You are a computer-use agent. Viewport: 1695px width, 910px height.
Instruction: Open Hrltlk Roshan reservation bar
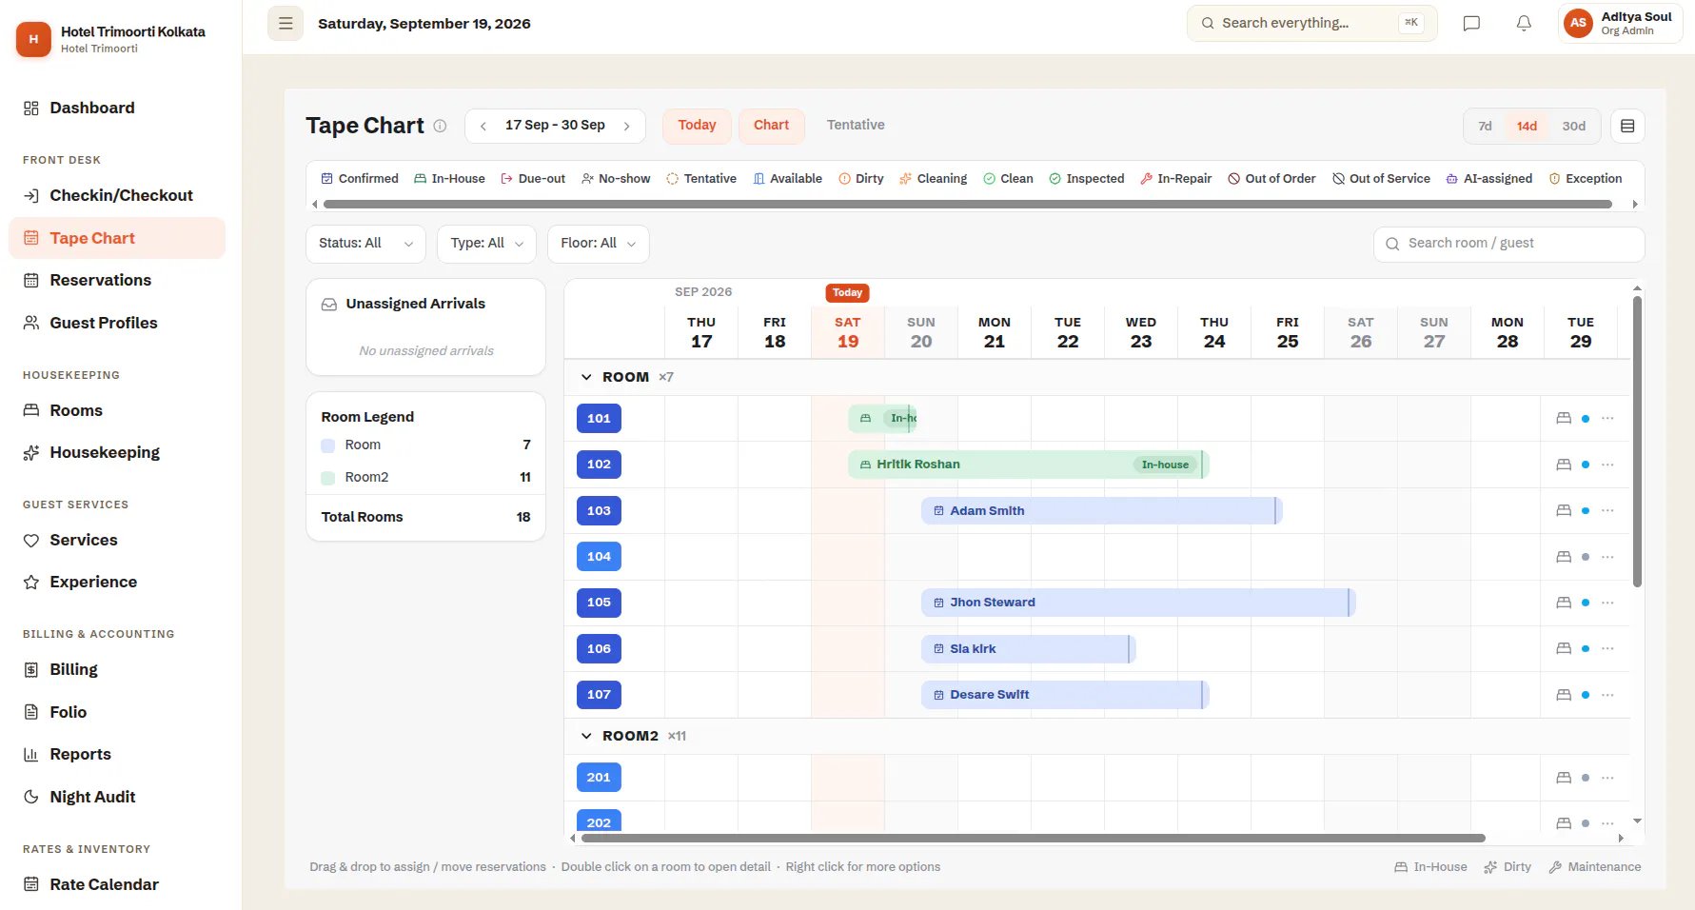click(1027, 465)
